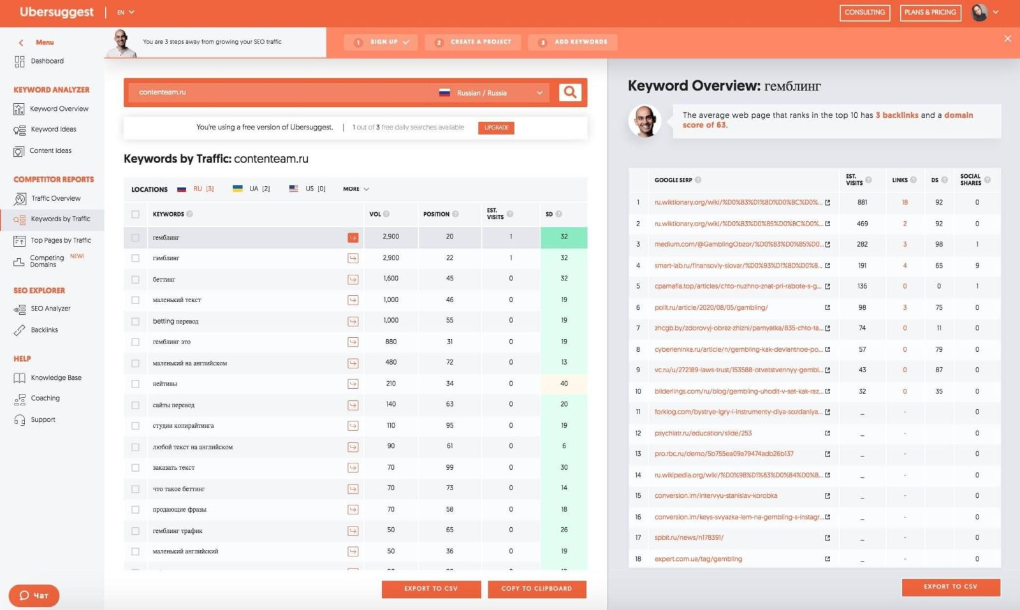Click the arrow icon beside keyword гемблинг

tap(353, 238)
